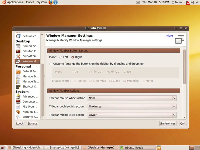Open the Applications menu

tap(15, 2)
